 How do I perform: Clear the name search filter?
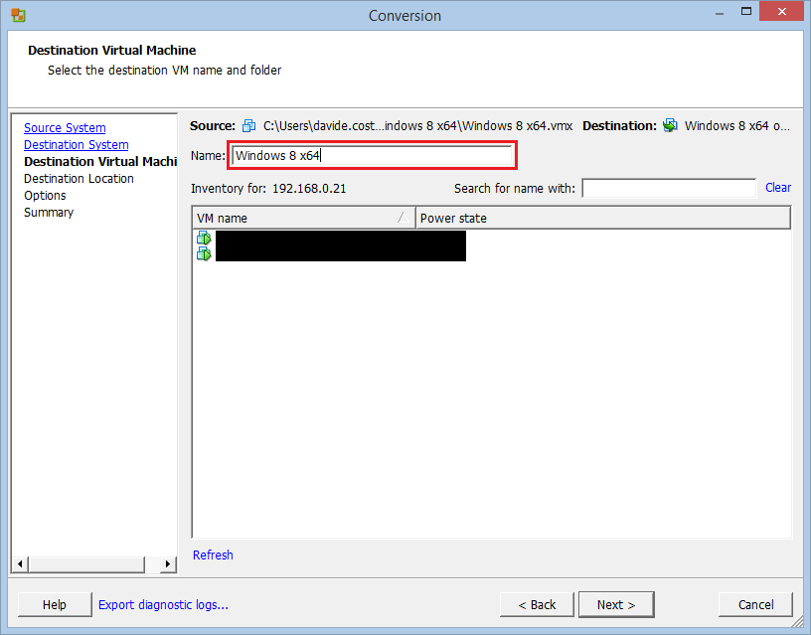click(776, 188)
